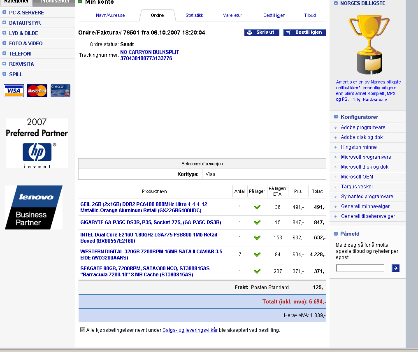Open Adobe programvare configurator
The height and width of the screenshot is (352, 418).
363,127
